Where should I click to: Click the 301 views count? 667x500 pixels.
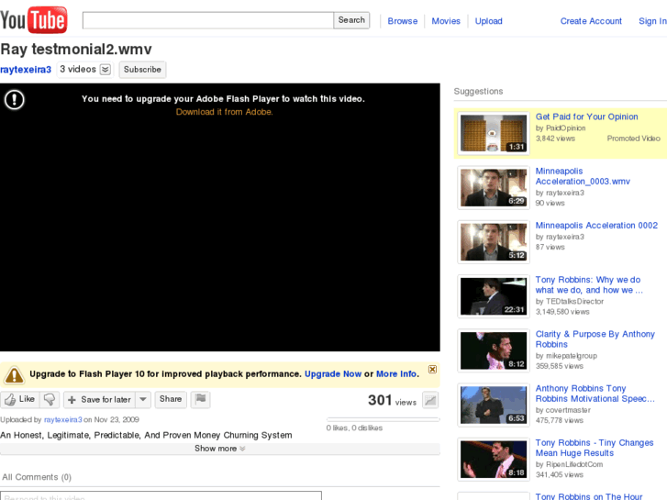pyautogui.click(x=392, y=400)
